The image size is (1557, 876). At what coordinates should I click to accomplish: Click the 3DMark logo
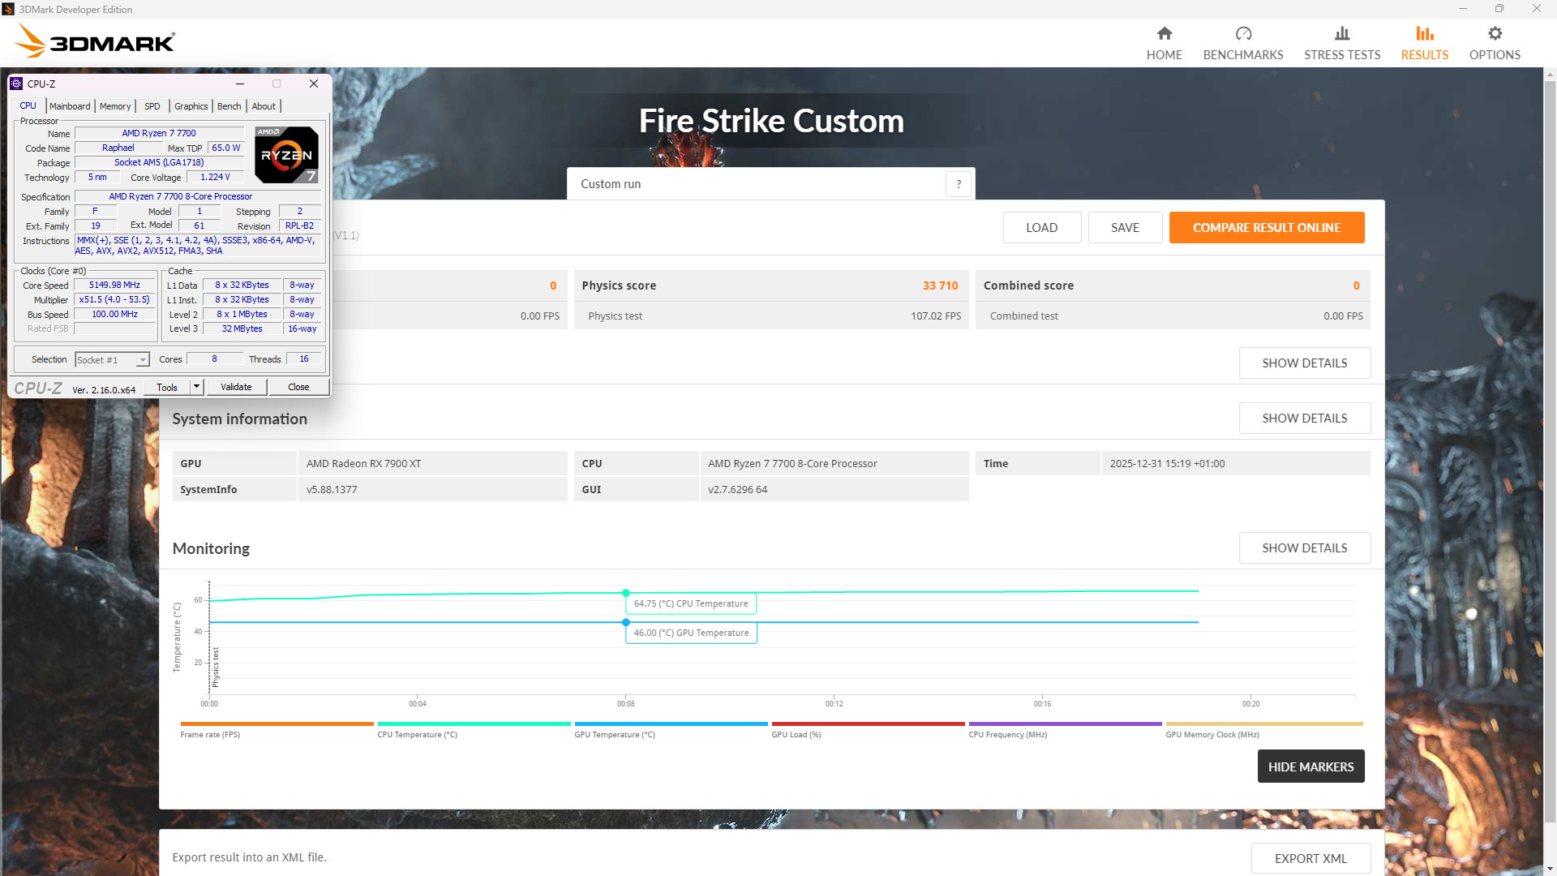pos(95,41)
